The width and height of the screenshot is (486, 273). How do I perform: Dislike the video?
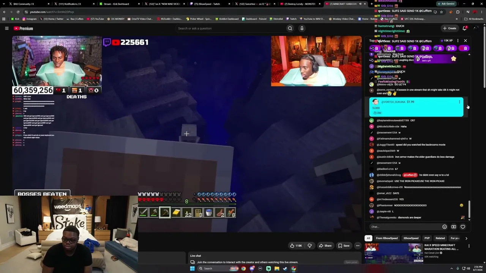pyautogui.click(x=309, y=246)
